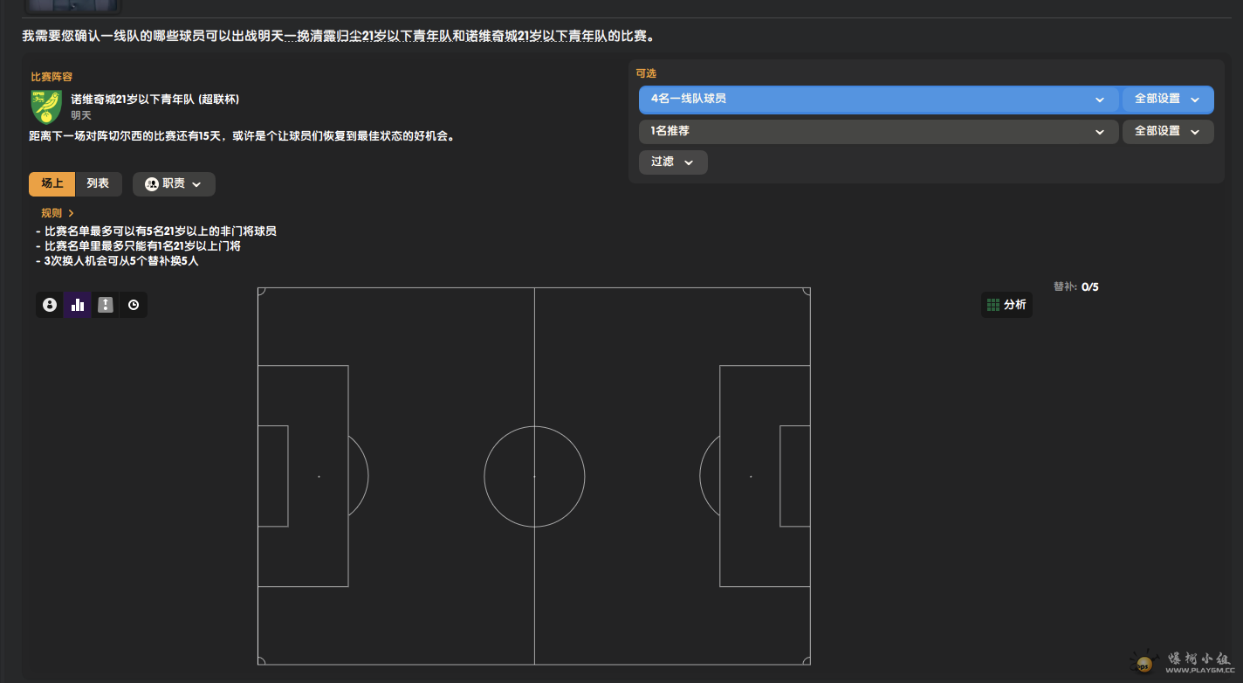The width and height of the screenshot is (1243, 683).
Task: Expand the 4名一线队球员 dropdown
Action: coord(878,100)
